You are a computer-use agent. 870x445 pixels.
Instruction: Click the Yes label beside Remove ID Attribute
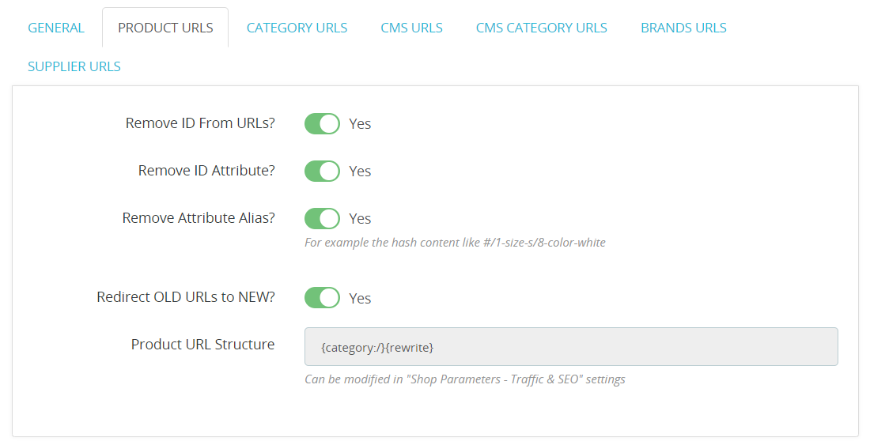pyautogui.click(x=360, y=172)
